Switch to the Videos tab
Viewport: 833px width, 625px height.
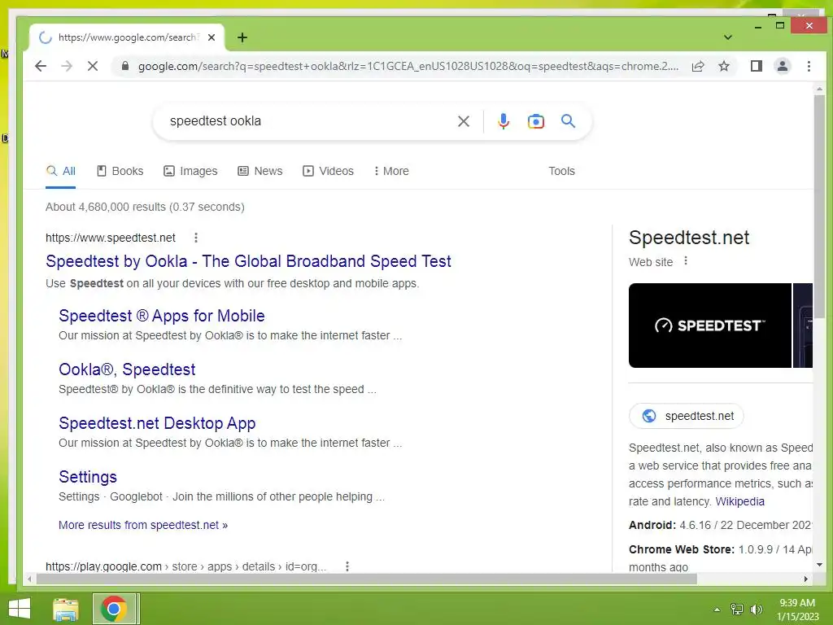coord(329,171)
